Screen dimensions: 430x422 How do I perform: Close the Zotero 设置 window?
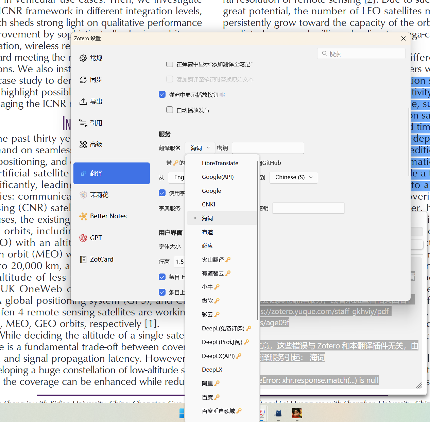coord(403,38)
